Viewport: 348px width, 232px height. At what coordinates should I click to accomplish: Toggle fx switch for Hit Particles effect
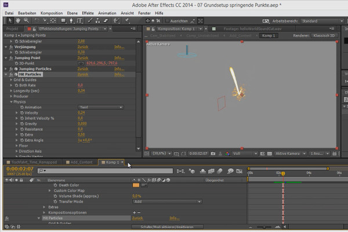click(11, 74)
